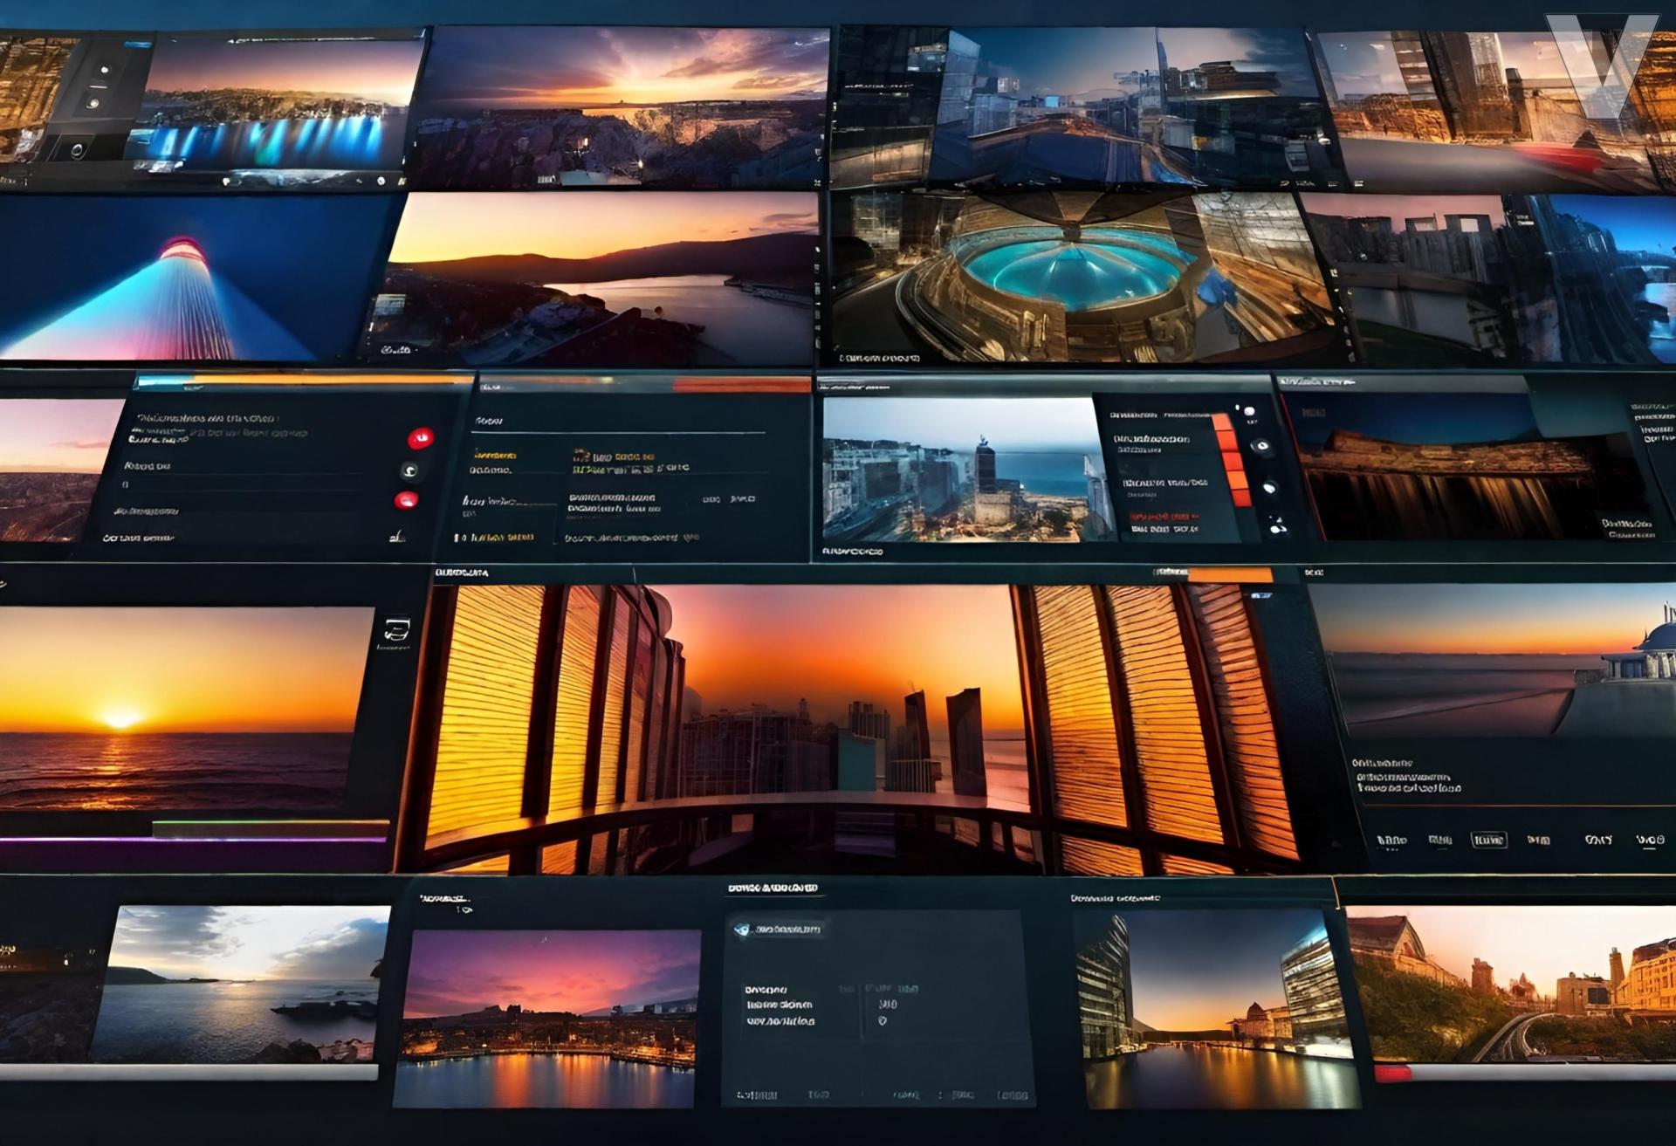1676x1146 pixels.
Task: Click the small icon below the red round buttons
Action: tap(397, 536)
